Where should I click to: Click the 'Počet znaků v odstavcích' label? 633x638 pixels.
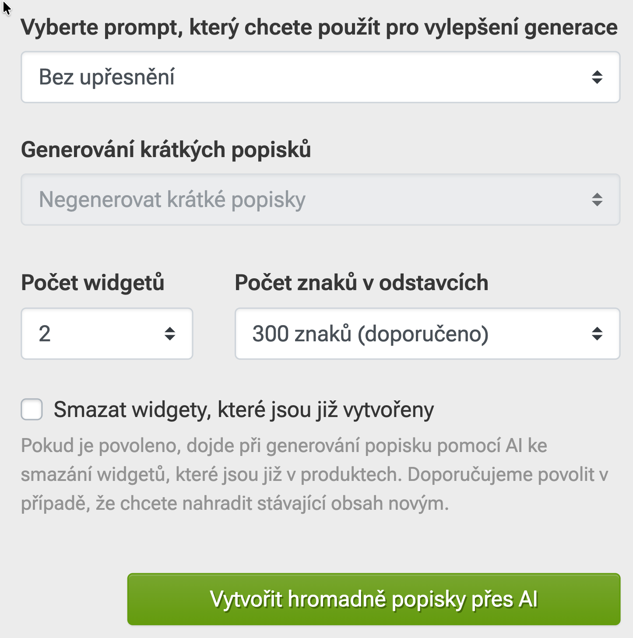(362, 282)
